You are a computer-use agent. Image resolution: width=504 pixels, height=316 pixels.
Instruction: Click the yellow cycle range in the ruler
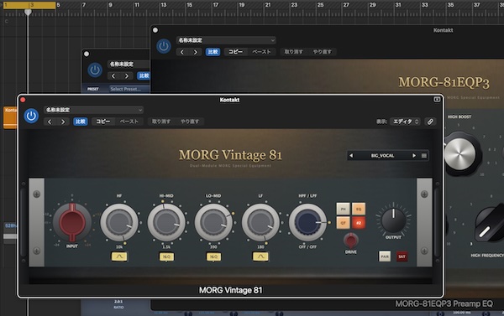pos(29,5)
